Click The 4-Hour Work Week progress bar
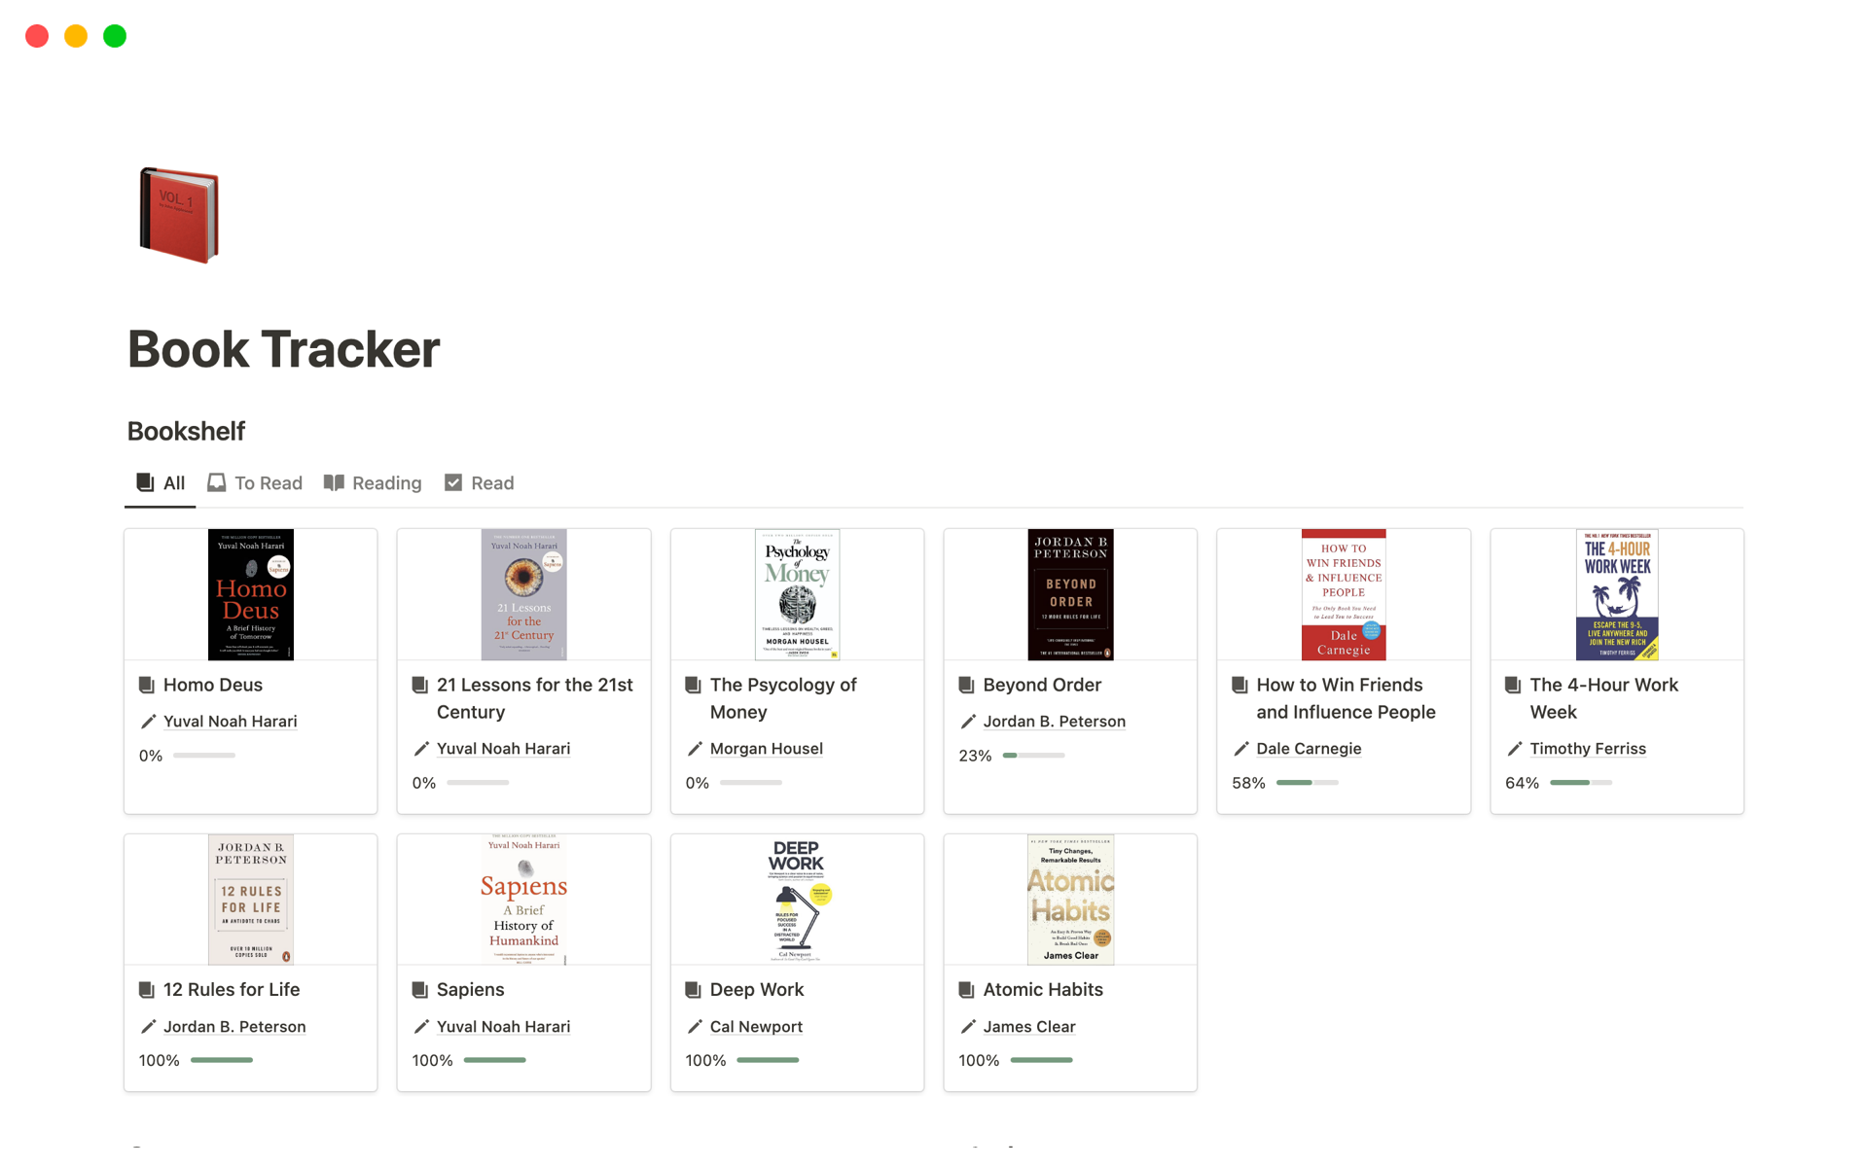This screenshot has width=1868, height=1167. pos(1580,783)
